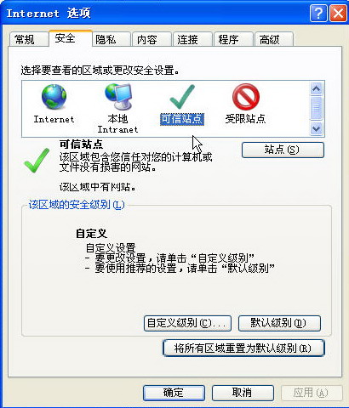Switch to the 隐私 tab
The image size is (349, 408).
[111, 39]
